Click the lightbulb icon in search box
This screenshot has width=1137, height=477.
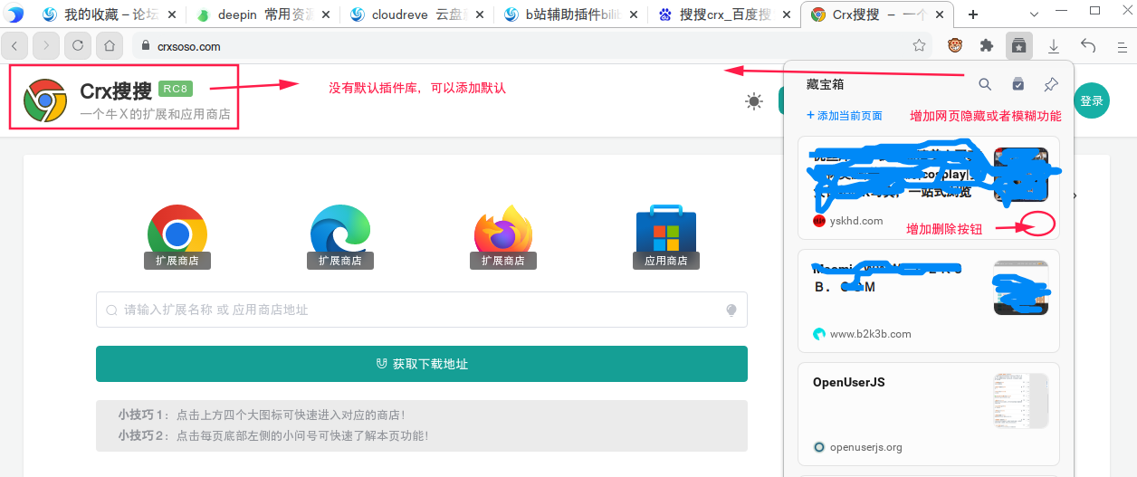[731, 310]
